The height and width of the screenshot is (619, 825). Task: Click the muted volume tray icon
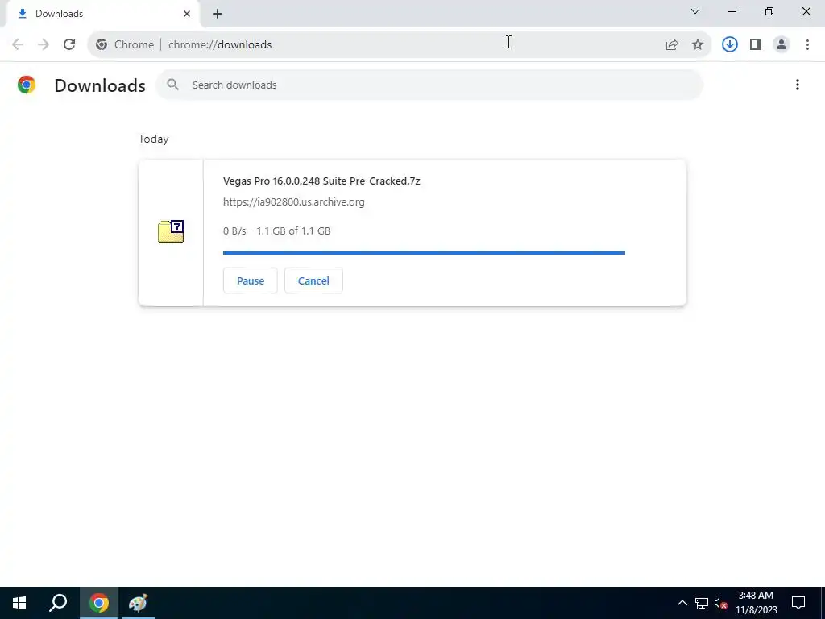[721, 603]
